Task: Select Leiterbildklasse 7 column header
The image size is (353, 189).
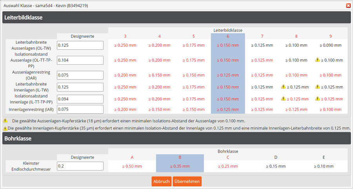Action: tap(262, 36)
